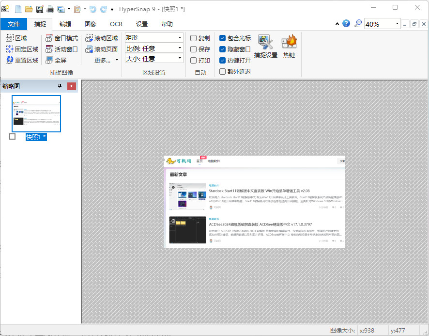The image size is (429, 336).
Task: Click the y:477 height in the status bar
Action: (x=398, y=331)
